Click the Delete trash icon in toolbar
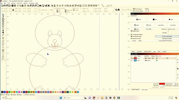 pyautogui.click(x=25, y=6)
